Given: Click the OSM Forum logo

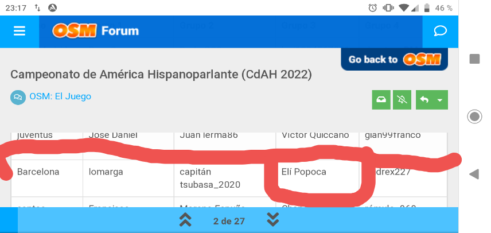Looking at the screenshot, I should click(x=96, y=31).
